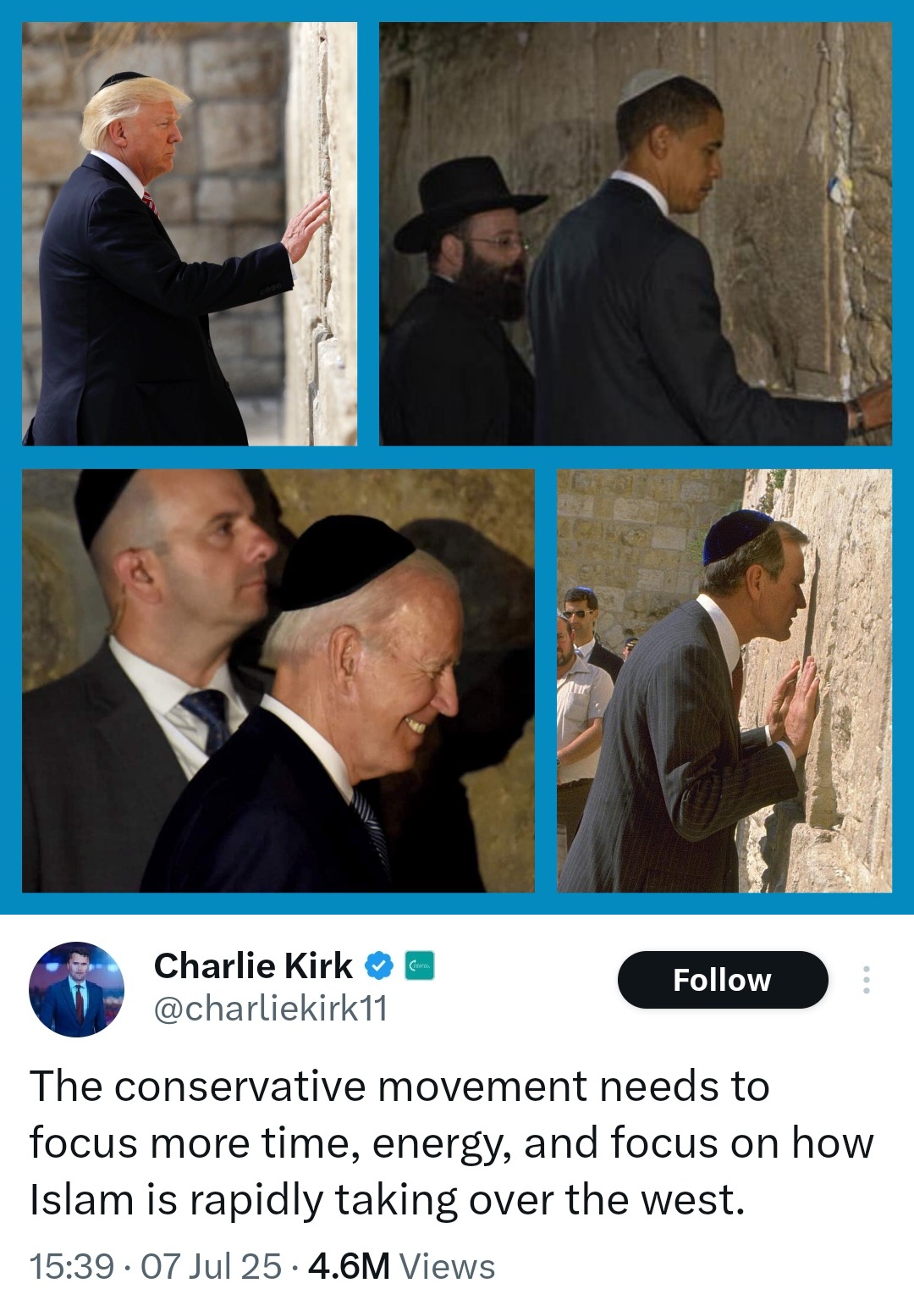Viewport: 914px width, 1311px height.
Task: Click the green affiliate badge next to name
Action: [x=419, y=966]
